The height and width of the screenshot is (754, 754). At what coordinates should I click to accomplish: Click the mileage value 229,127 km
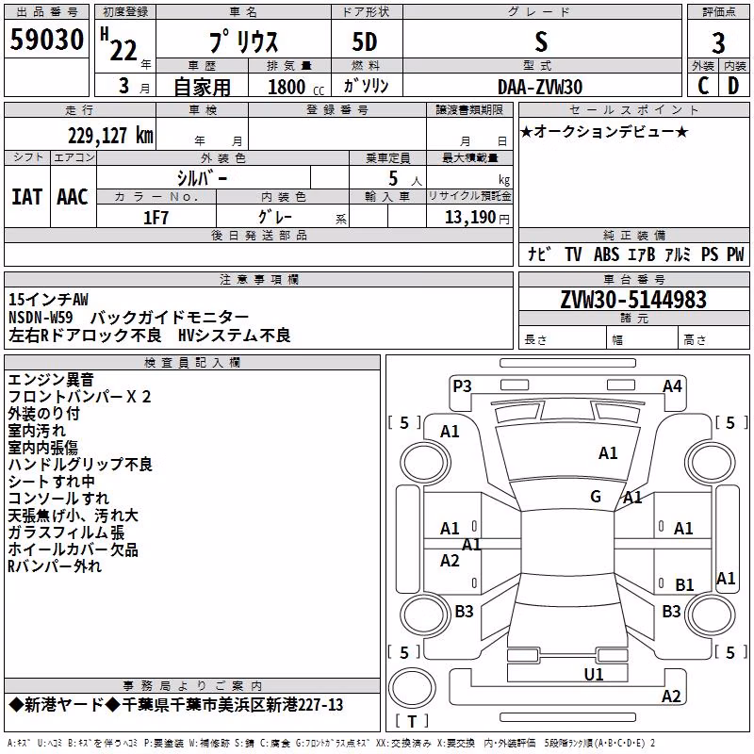110,136
